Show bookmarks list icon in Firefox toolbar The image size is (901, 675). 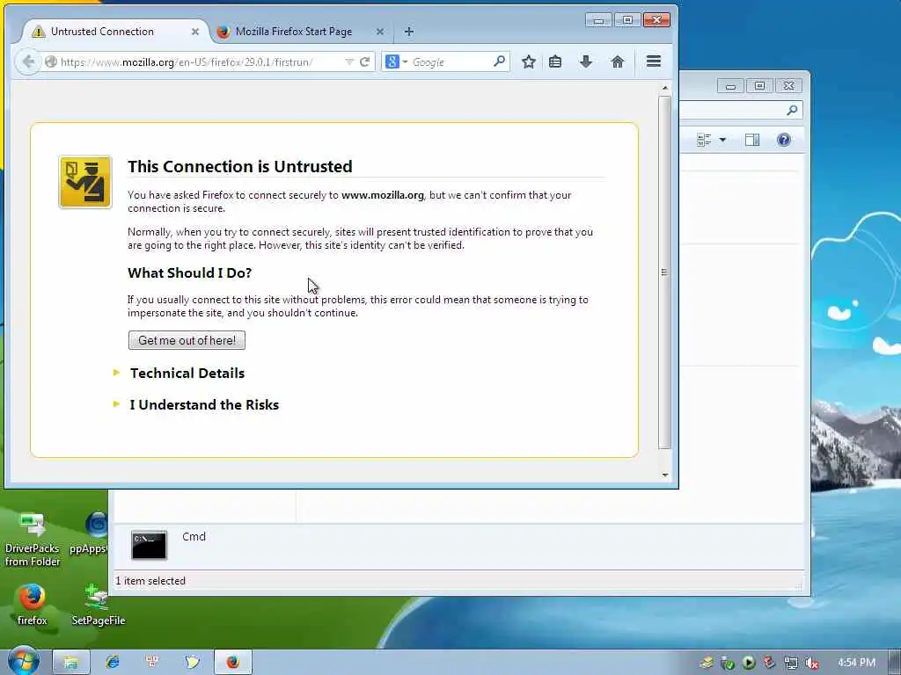point(555,62)
